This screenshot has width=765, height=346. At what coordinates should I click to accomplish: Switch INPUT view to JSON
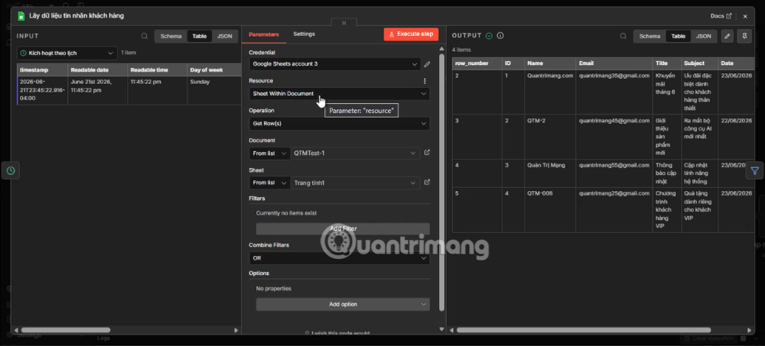pyautogui.click(x=224, y=36)
